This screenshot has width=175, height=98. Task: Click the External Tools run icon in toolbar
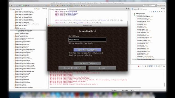click(25, 5)
